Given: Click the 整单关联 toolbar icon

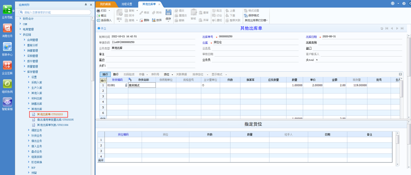Looking at the screenshot, I should pyautogui.click(x=227, y=20).
